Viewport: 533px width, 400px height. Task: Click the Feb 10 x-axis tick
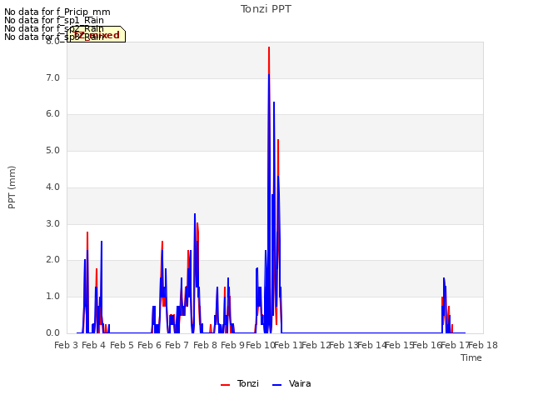pyautogui.click(x=261, y=346)
